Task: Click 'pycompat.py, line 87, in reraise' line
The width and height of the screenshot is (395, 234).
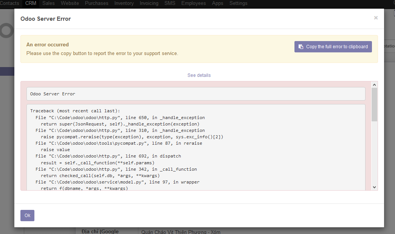Action: (x=119, y=143)
